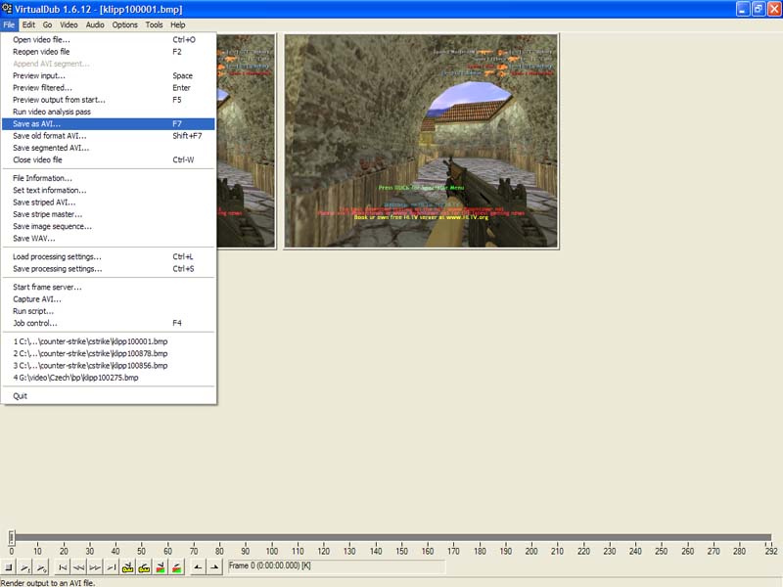The width and height of the screenshot is (783, 587).
Task: Open the File menu
Action: point(9,24)
